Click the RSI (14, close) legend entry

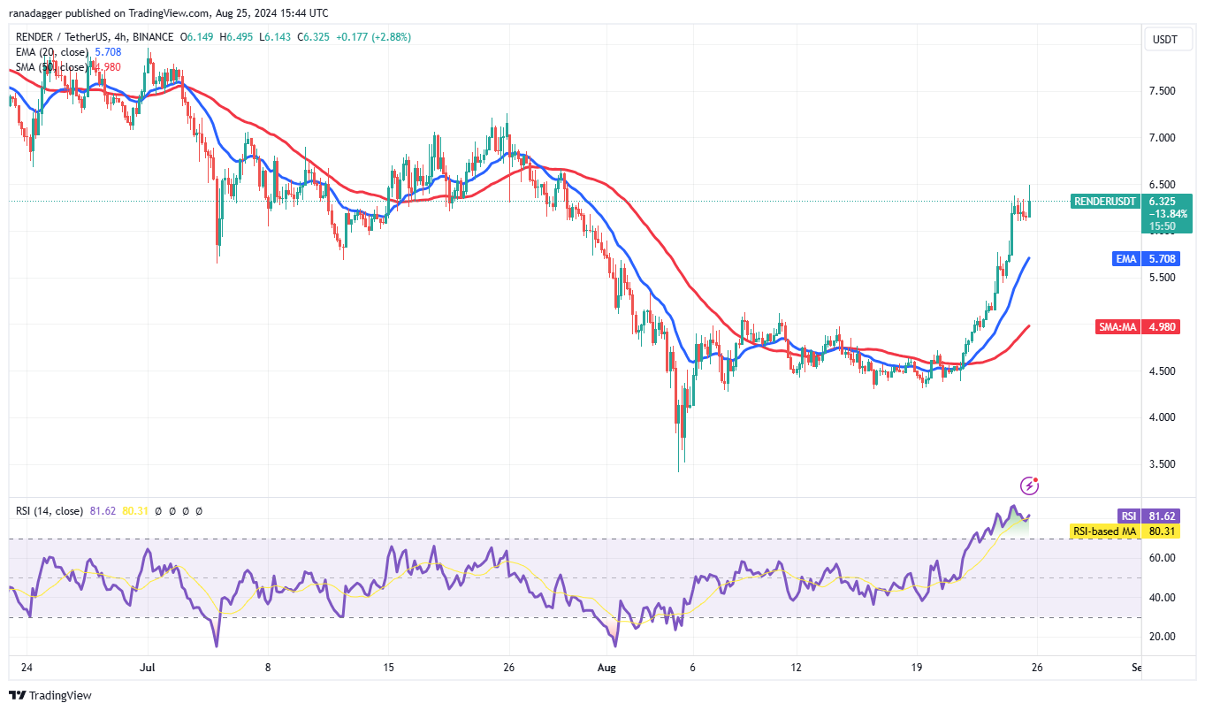click(x=49, y=511)
